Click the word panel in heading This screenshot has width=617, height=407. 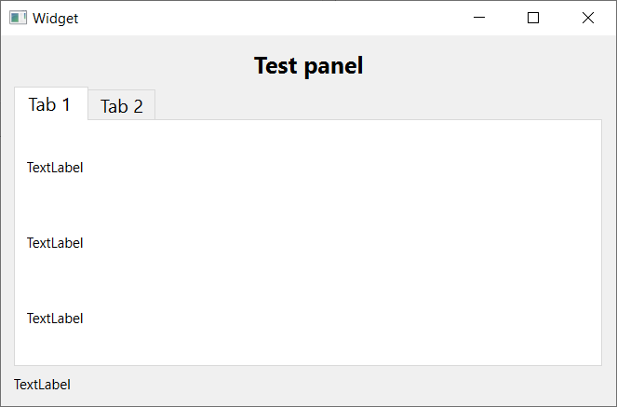pos(334,66)
